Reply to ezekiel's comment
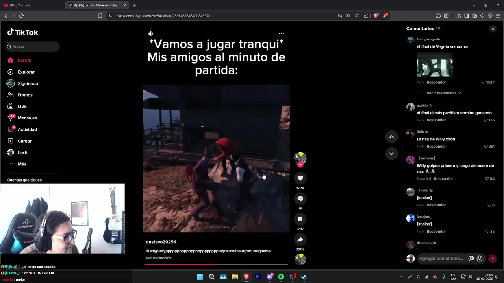The image size is (504, 283). (x=436, y=120)
